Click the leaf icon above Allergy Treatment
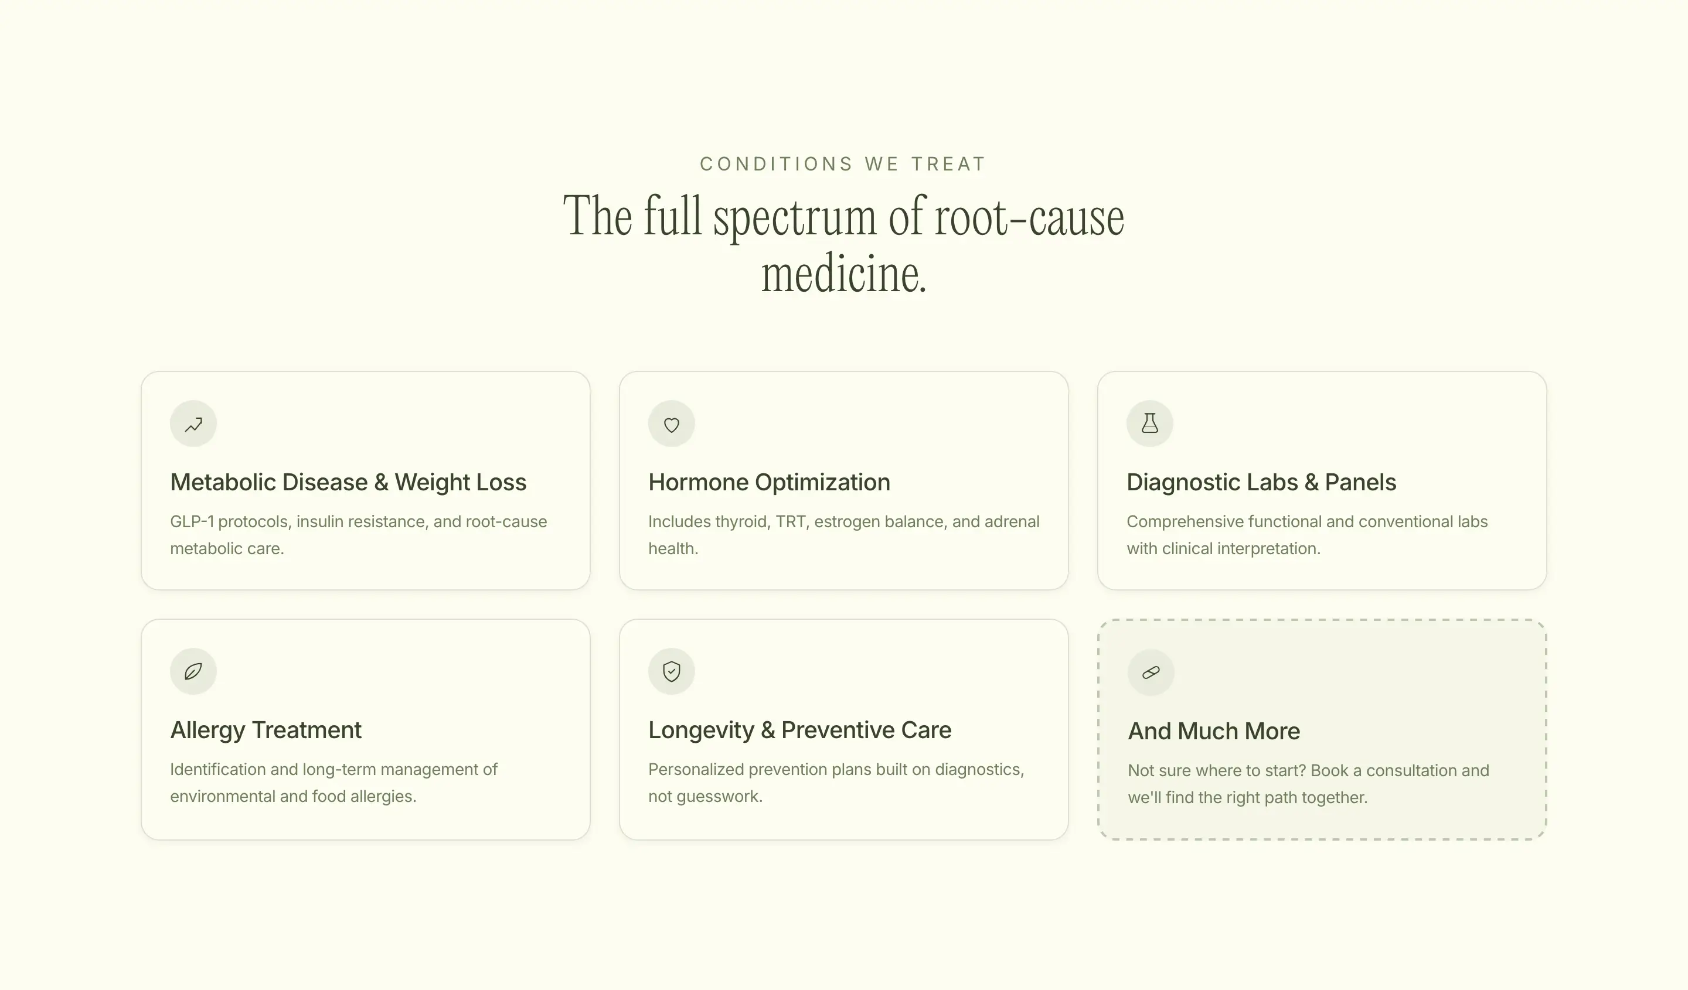This screenshot has height=990, width=1688. click(193, 671)
